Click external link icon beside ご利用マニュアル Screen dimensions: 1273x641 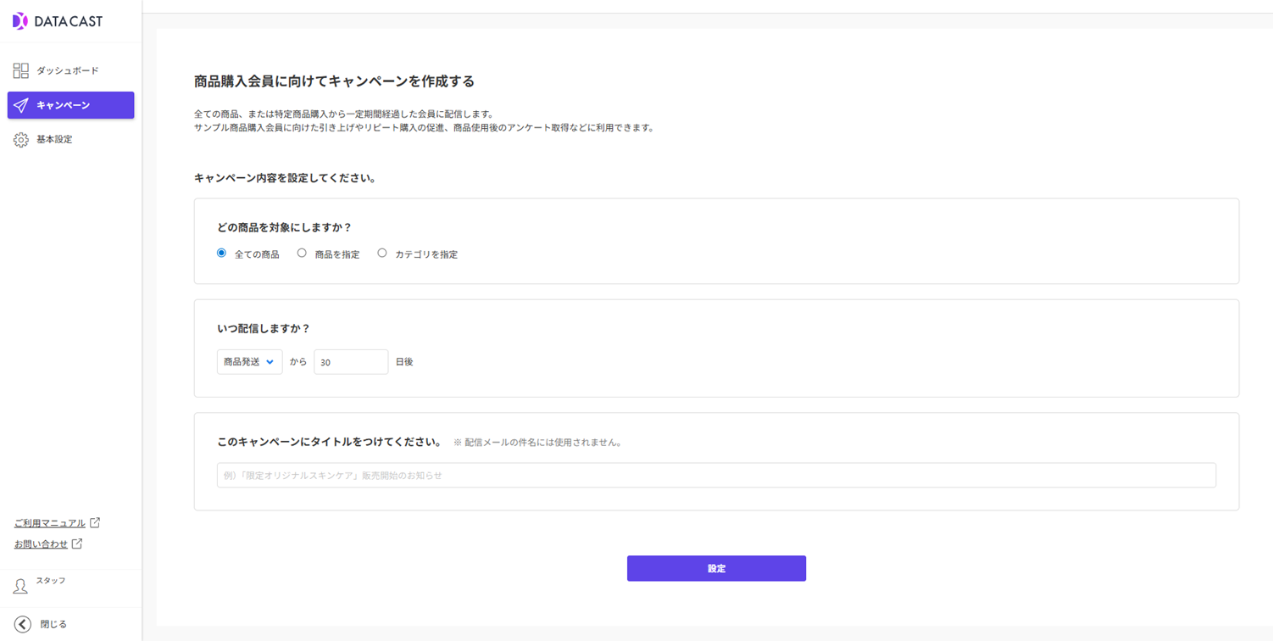coord(95,522)
